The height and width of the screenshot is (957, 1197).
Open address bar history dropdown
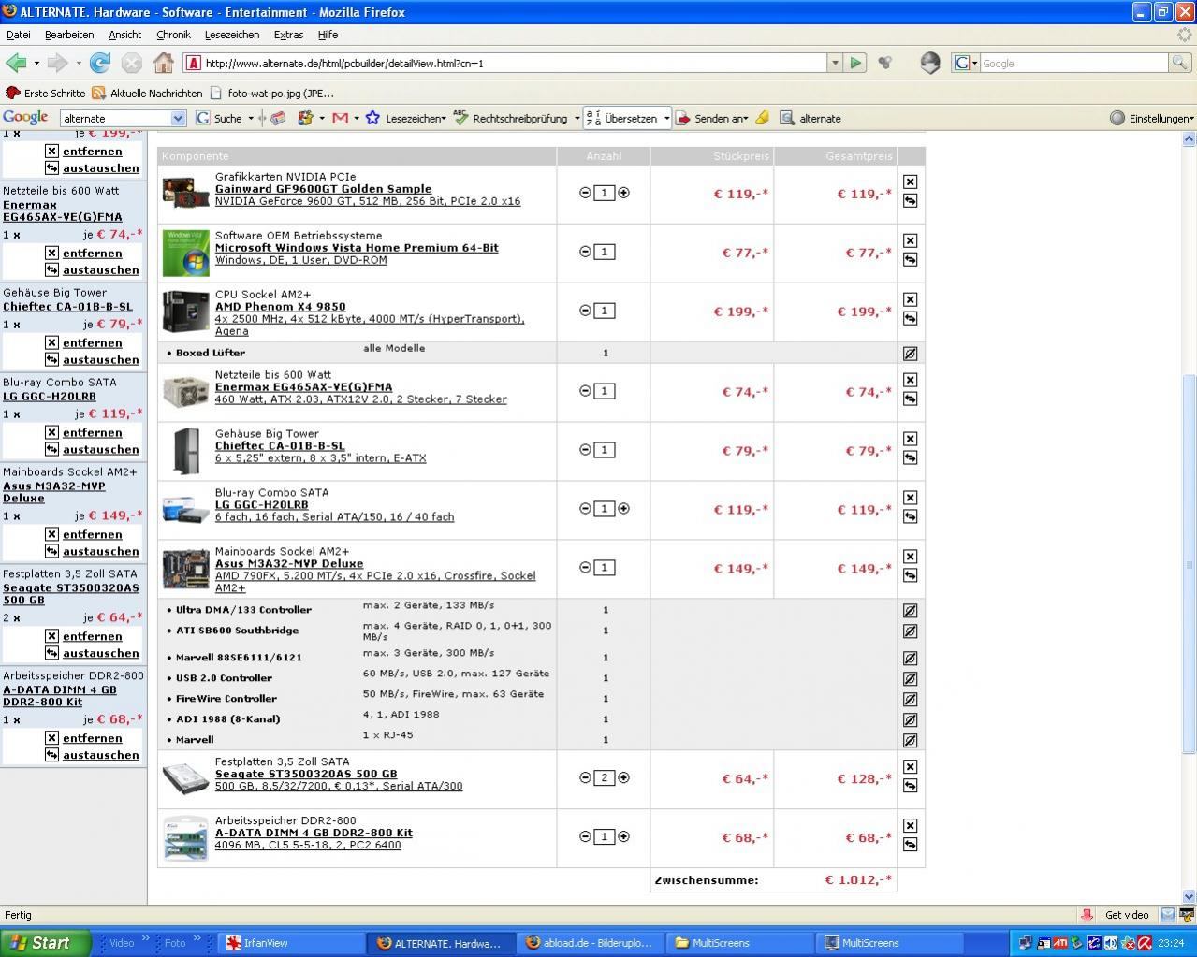tap(835, 63)
